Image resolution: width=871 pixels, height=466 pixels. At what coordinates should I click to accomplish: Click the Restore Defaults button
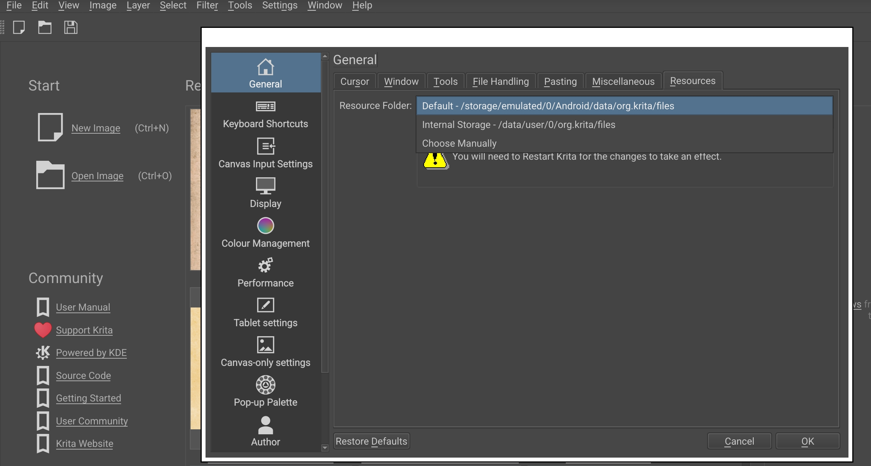coord(371,441)
